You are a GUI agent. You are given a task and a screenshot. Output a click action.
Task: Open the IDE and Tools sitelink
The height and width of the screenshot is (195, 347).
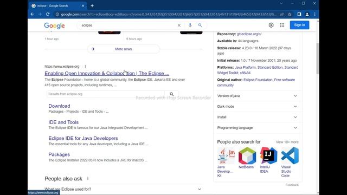click(63, 122)
